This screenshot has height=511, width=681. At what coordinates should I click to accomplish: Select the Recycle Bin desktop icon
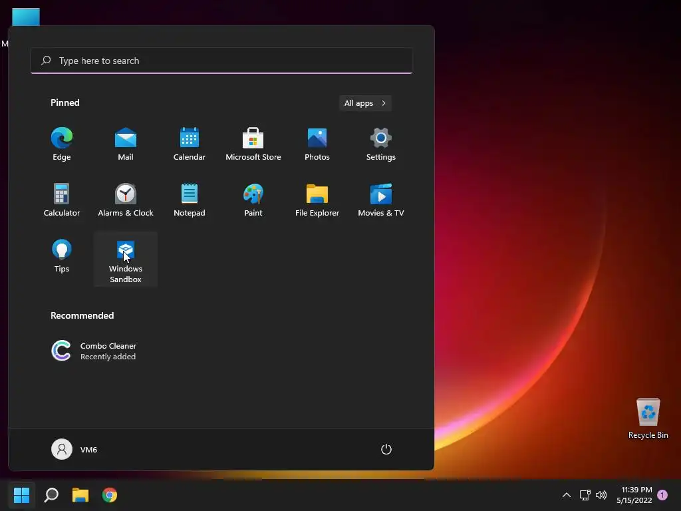point(648,419)
